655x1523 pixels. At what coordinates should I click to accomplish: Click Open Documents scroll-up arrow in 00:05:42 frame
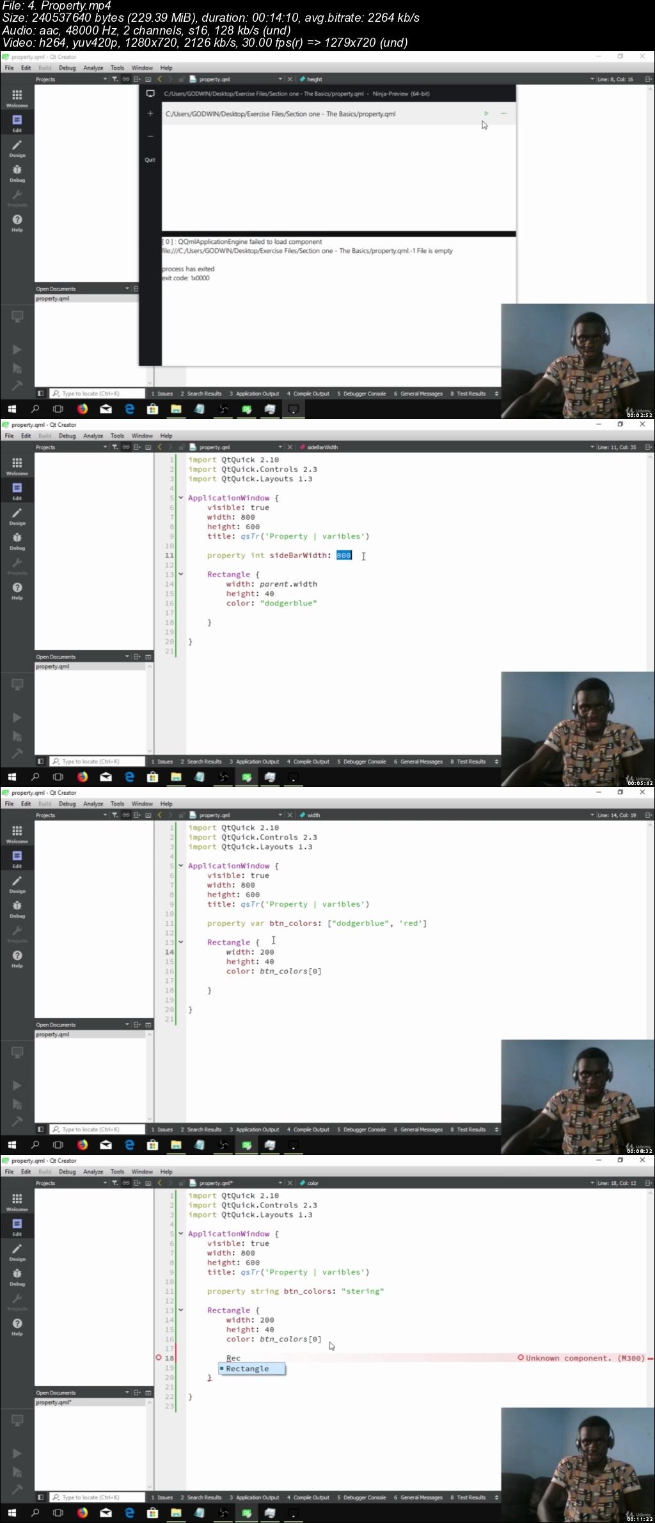150,666
